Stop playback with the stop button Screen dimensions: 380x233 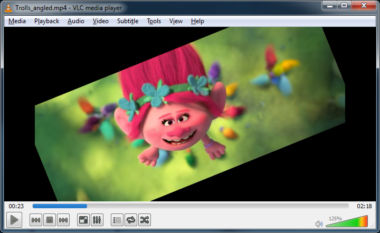click(x=50, y=220)
